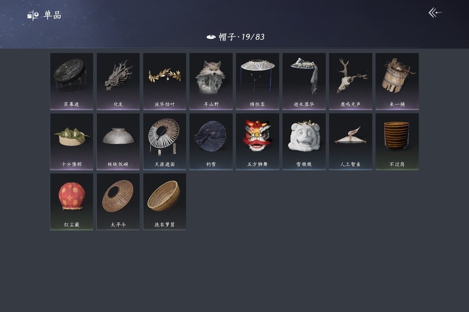Image resolution: width=469 pixels, height=312 pixels.
Task: Select the 化龙 dragon headpiece
Action: click(118, 82)
